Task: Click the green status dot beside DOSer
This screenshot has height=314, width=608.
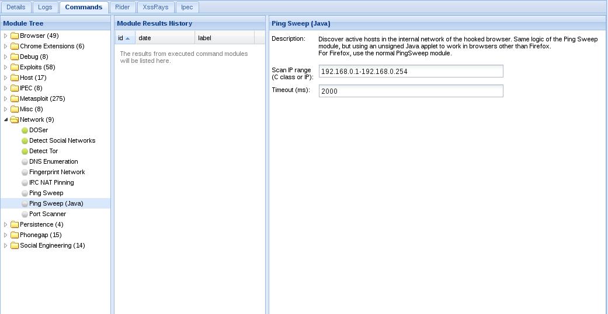Action: (25, 130)
